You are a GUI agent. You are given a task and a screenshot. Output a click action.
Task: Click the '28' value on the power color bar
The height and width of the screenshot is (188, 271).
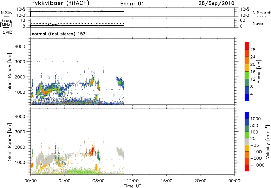pyautogui.click(x=253, y=50)
